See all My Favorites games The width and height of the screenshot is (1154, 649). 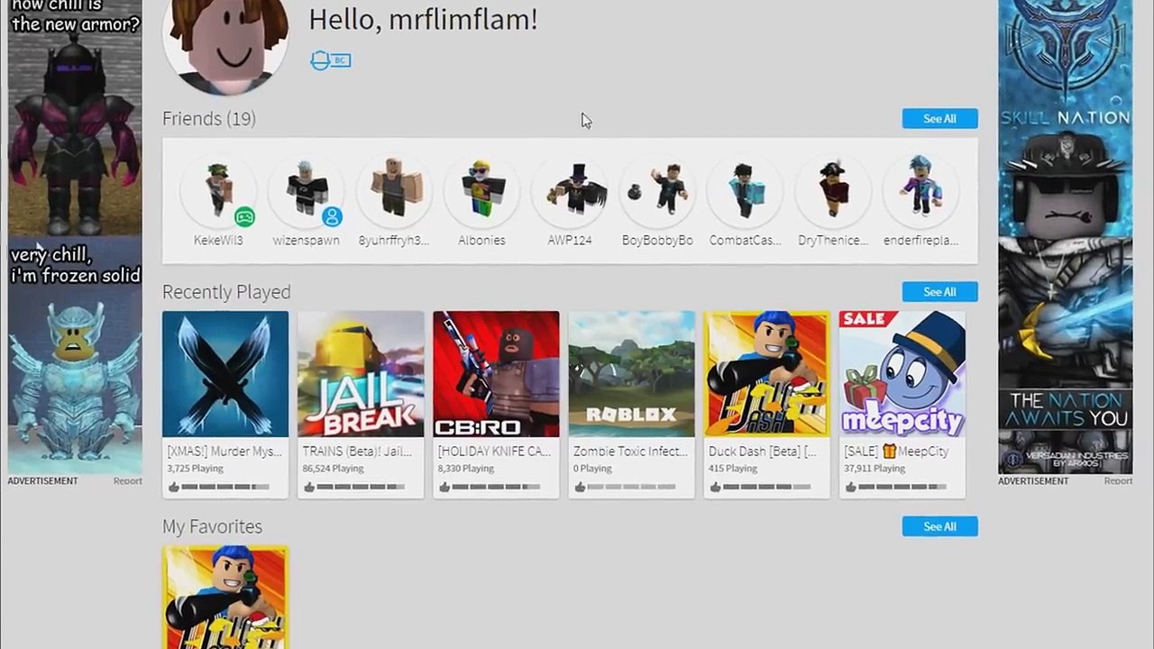tap(939, 526)
